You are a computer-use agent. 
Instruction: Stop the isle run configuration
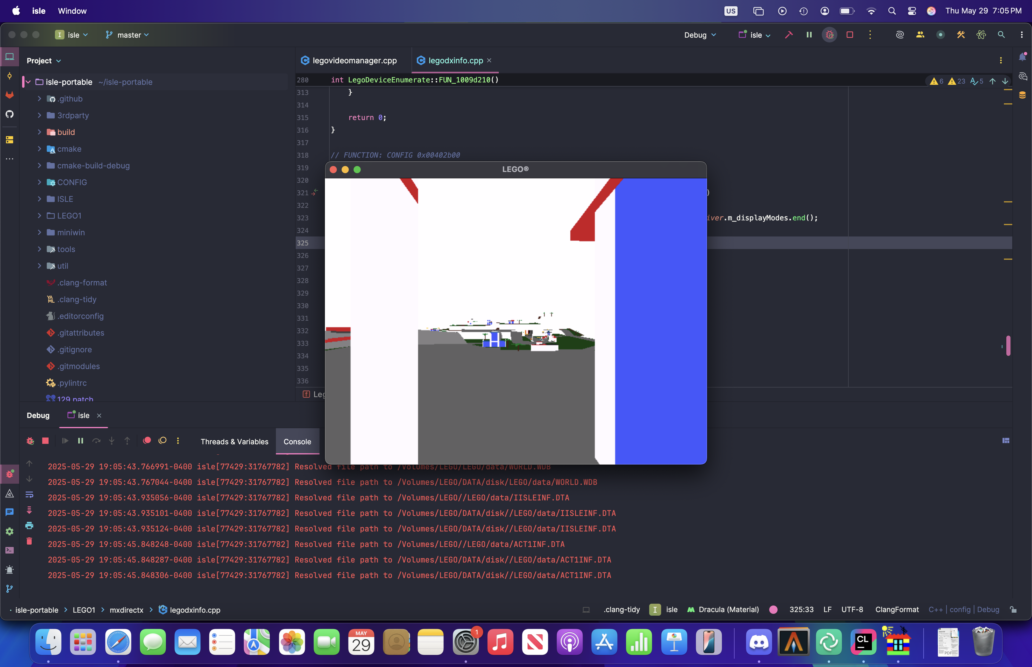[x=850, y=35]
